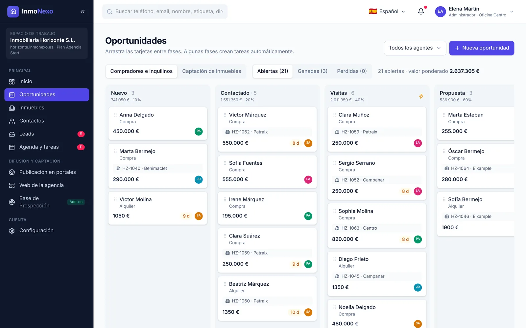The image size is (526, 328).
Task: Open Agenda y tareas
Action: point(47,147)
